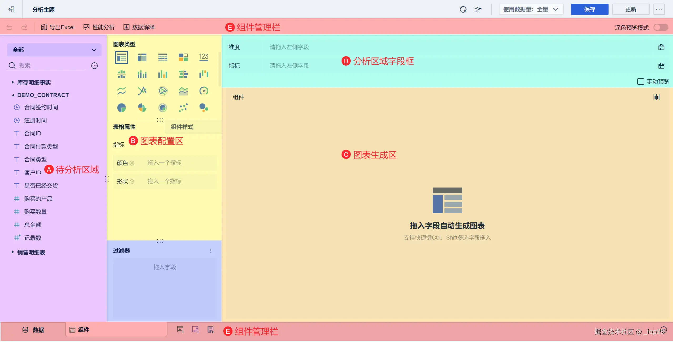Enable the manual preview checkbox
The width and height of the screenshot is (673, 344).
coord(640,82)
